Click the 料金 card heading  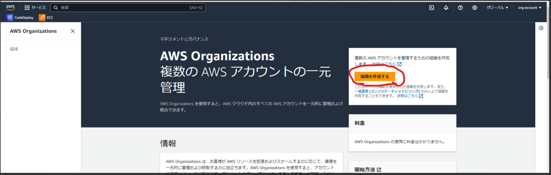pos(360,123)
